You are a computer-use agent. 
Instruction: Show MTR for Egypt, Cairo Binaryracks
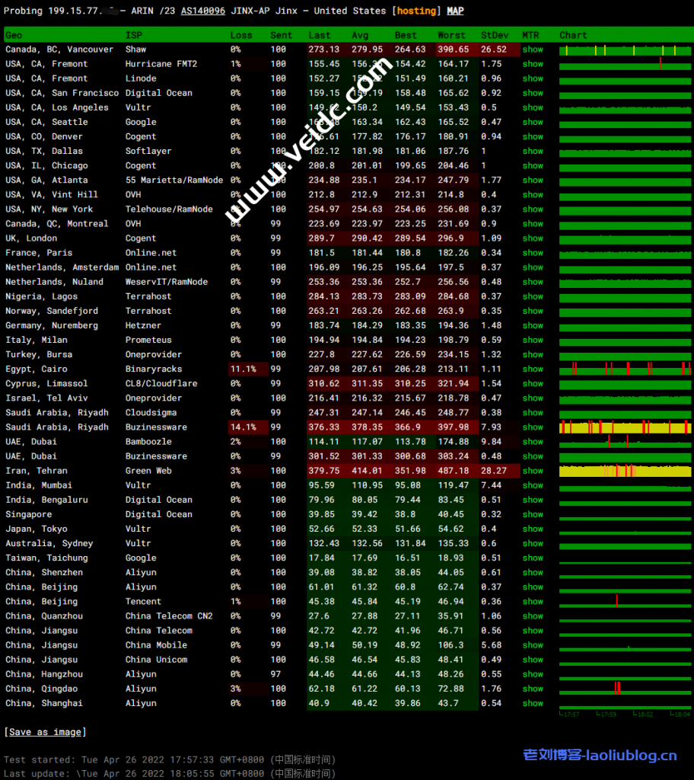[x=533, y=369]
